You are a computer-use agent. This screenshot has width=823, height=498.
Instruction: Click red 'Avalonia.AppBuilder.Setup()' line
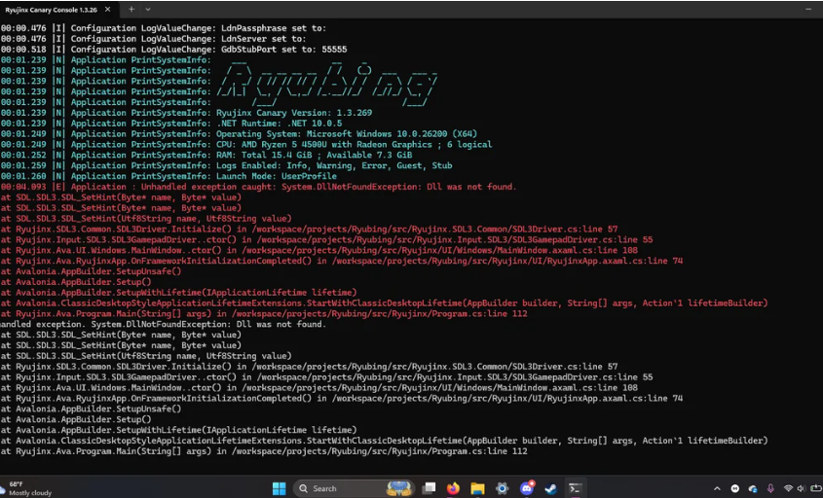[x=76, y=282]
